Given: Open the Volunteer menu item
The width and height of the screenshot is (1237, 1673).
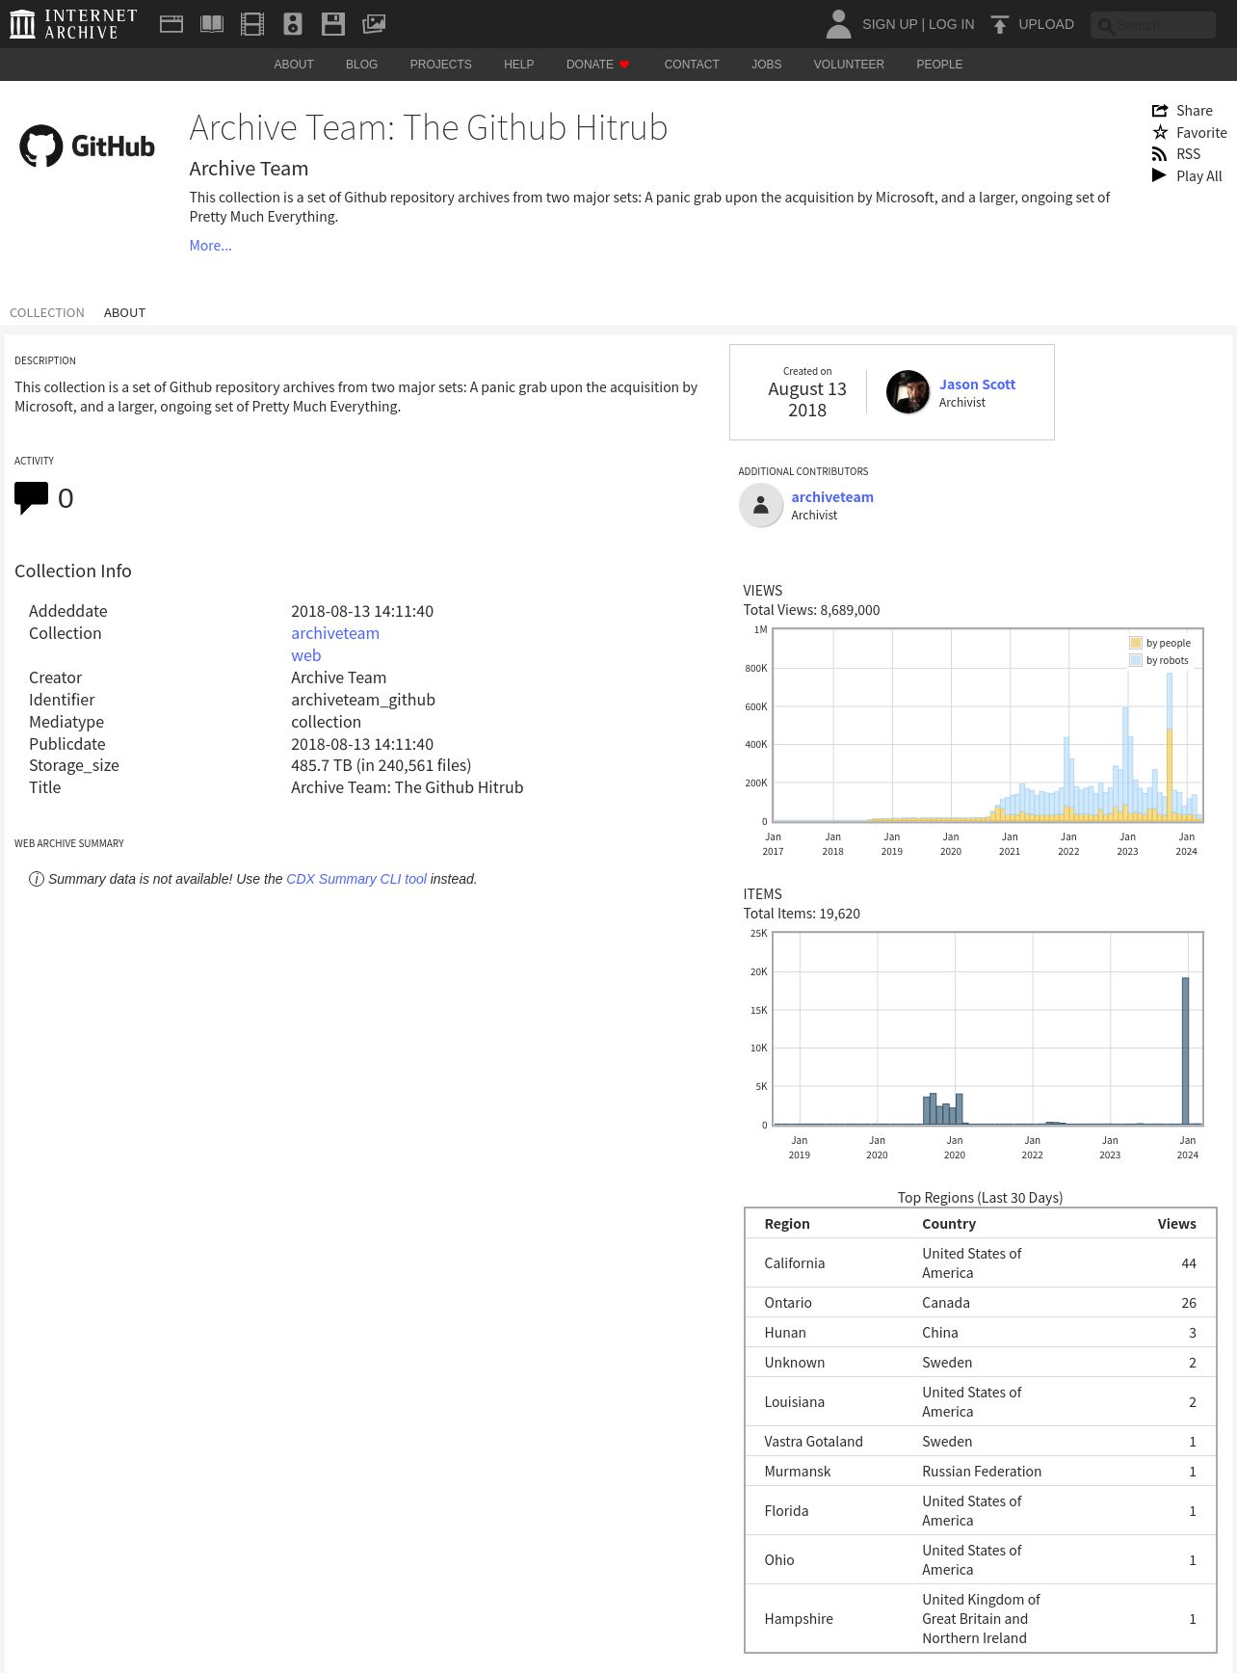Looking at the screenshot, I should (x=849, y=65).
